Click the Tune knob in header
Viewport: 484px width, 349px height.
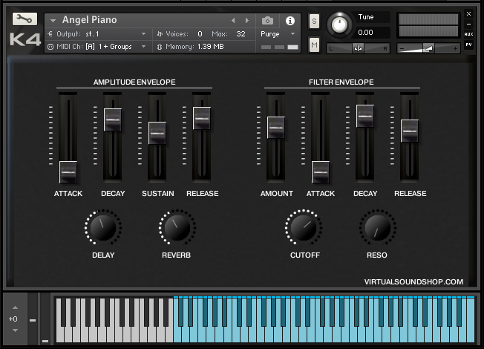(x=339, y=25)
